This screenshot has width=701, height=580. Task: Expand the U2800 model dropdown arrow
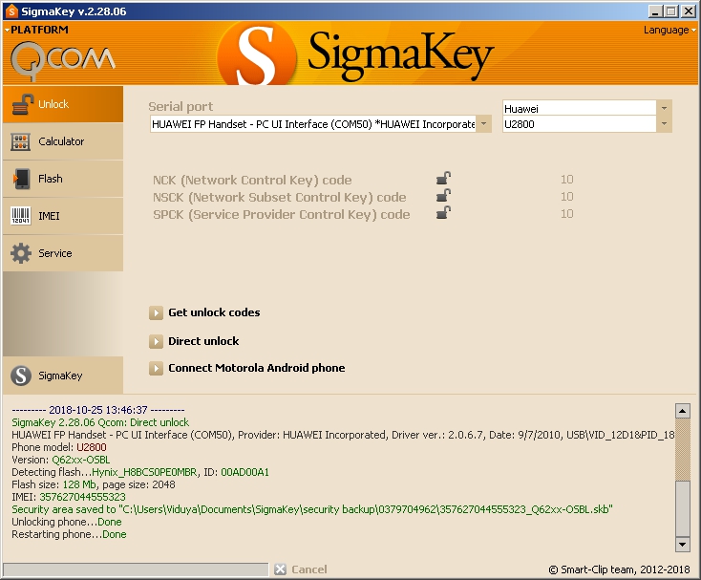[x=664, y=124]
